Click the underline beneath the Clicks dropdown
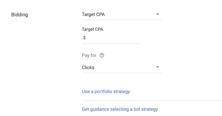222x116 pixels. (x=122, y=73)
